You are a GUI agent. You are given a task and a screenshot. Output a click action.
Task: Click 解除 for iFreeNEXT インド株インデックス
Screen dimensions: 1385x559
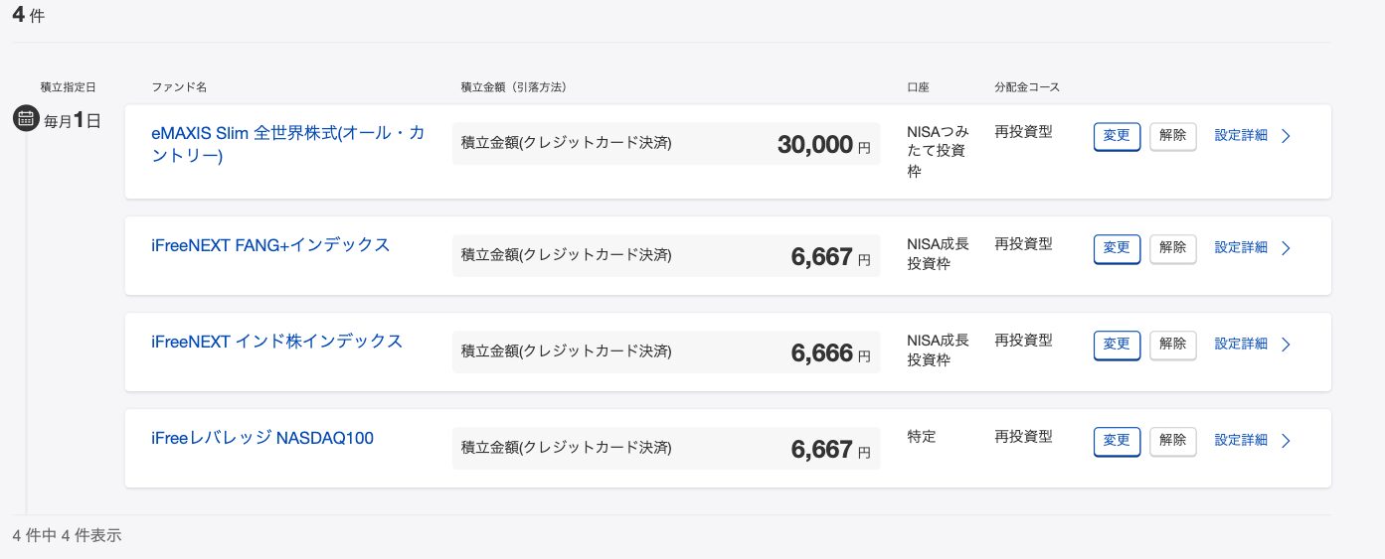click(x=1172, y=345)
